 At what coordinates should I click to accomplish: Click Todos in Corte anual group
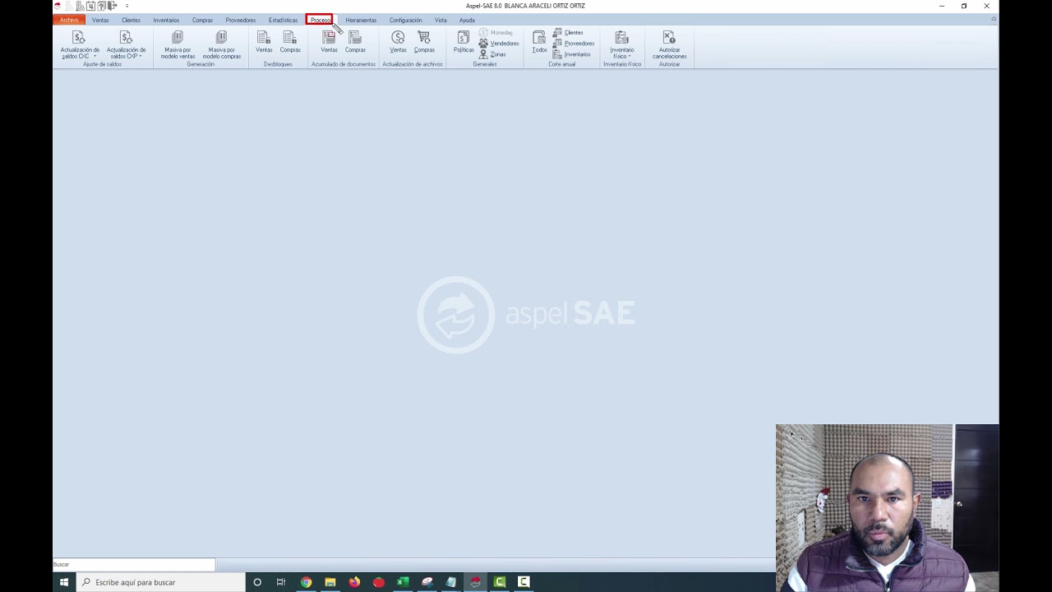539,42
